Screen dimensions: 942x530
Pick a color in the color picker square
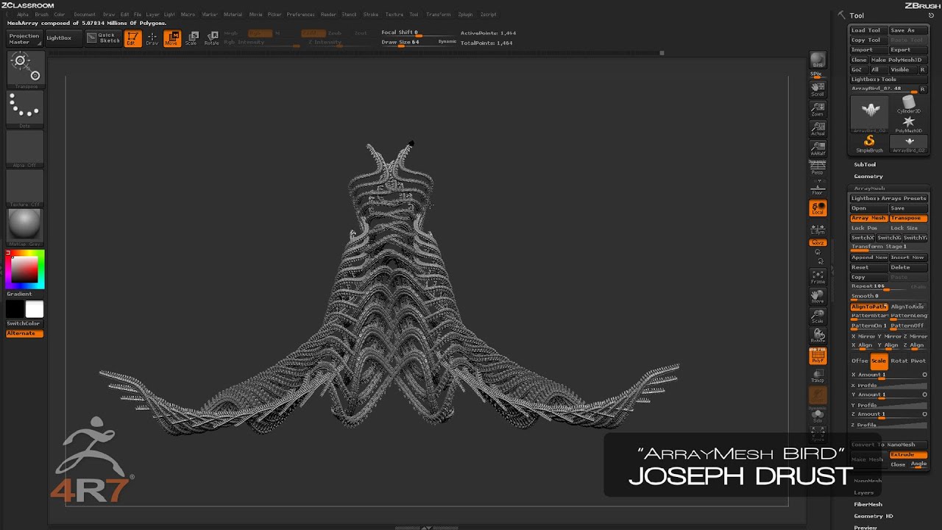(x=24, y=269)
